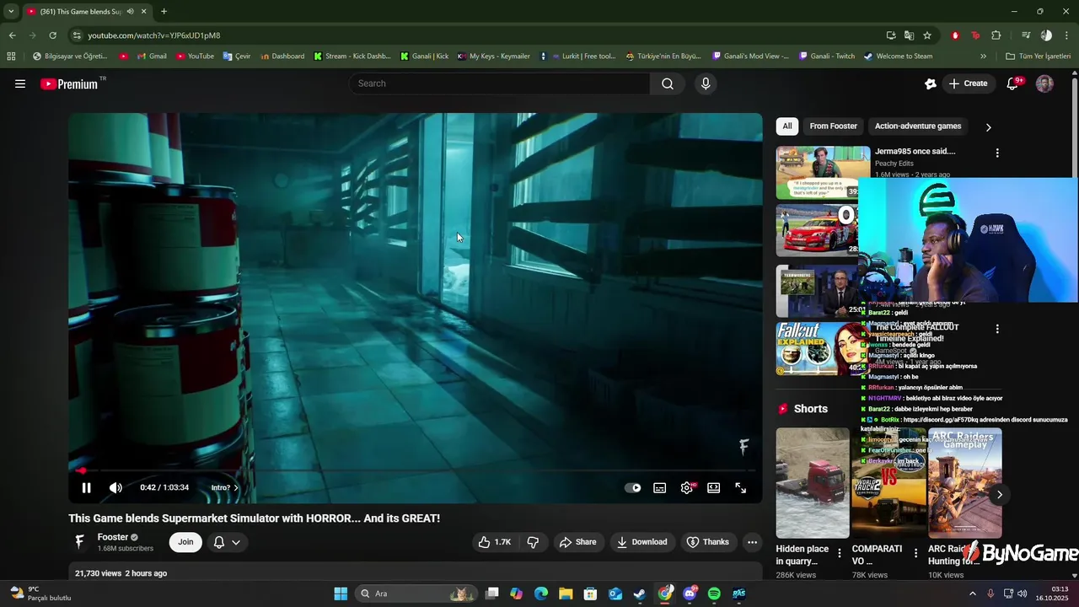
Task: Open the YouTube guide hamburger menu
Action: (x=20, y=83)
